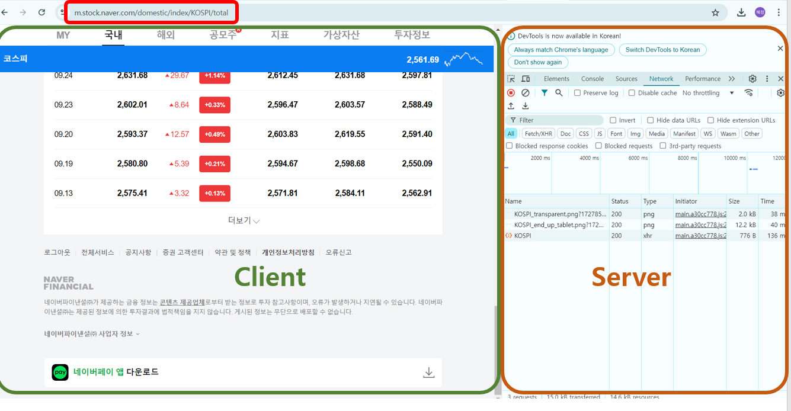Enable the Preserve log checkbox

[x=577, y=93]
